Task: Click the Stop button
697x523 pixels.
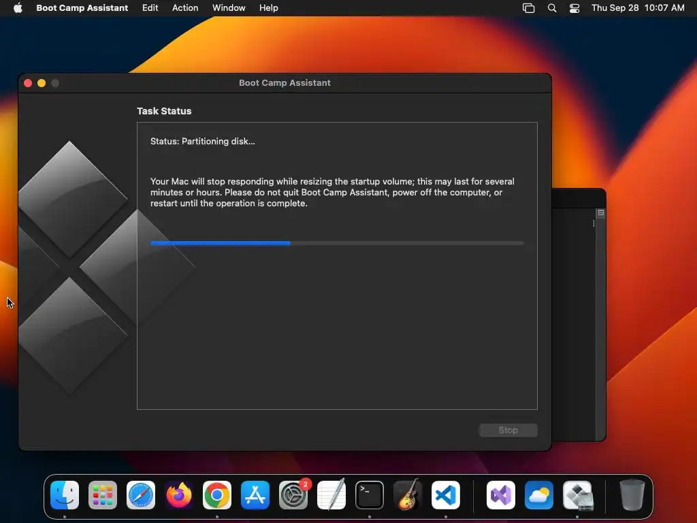Action: click(x=508, y=430)
